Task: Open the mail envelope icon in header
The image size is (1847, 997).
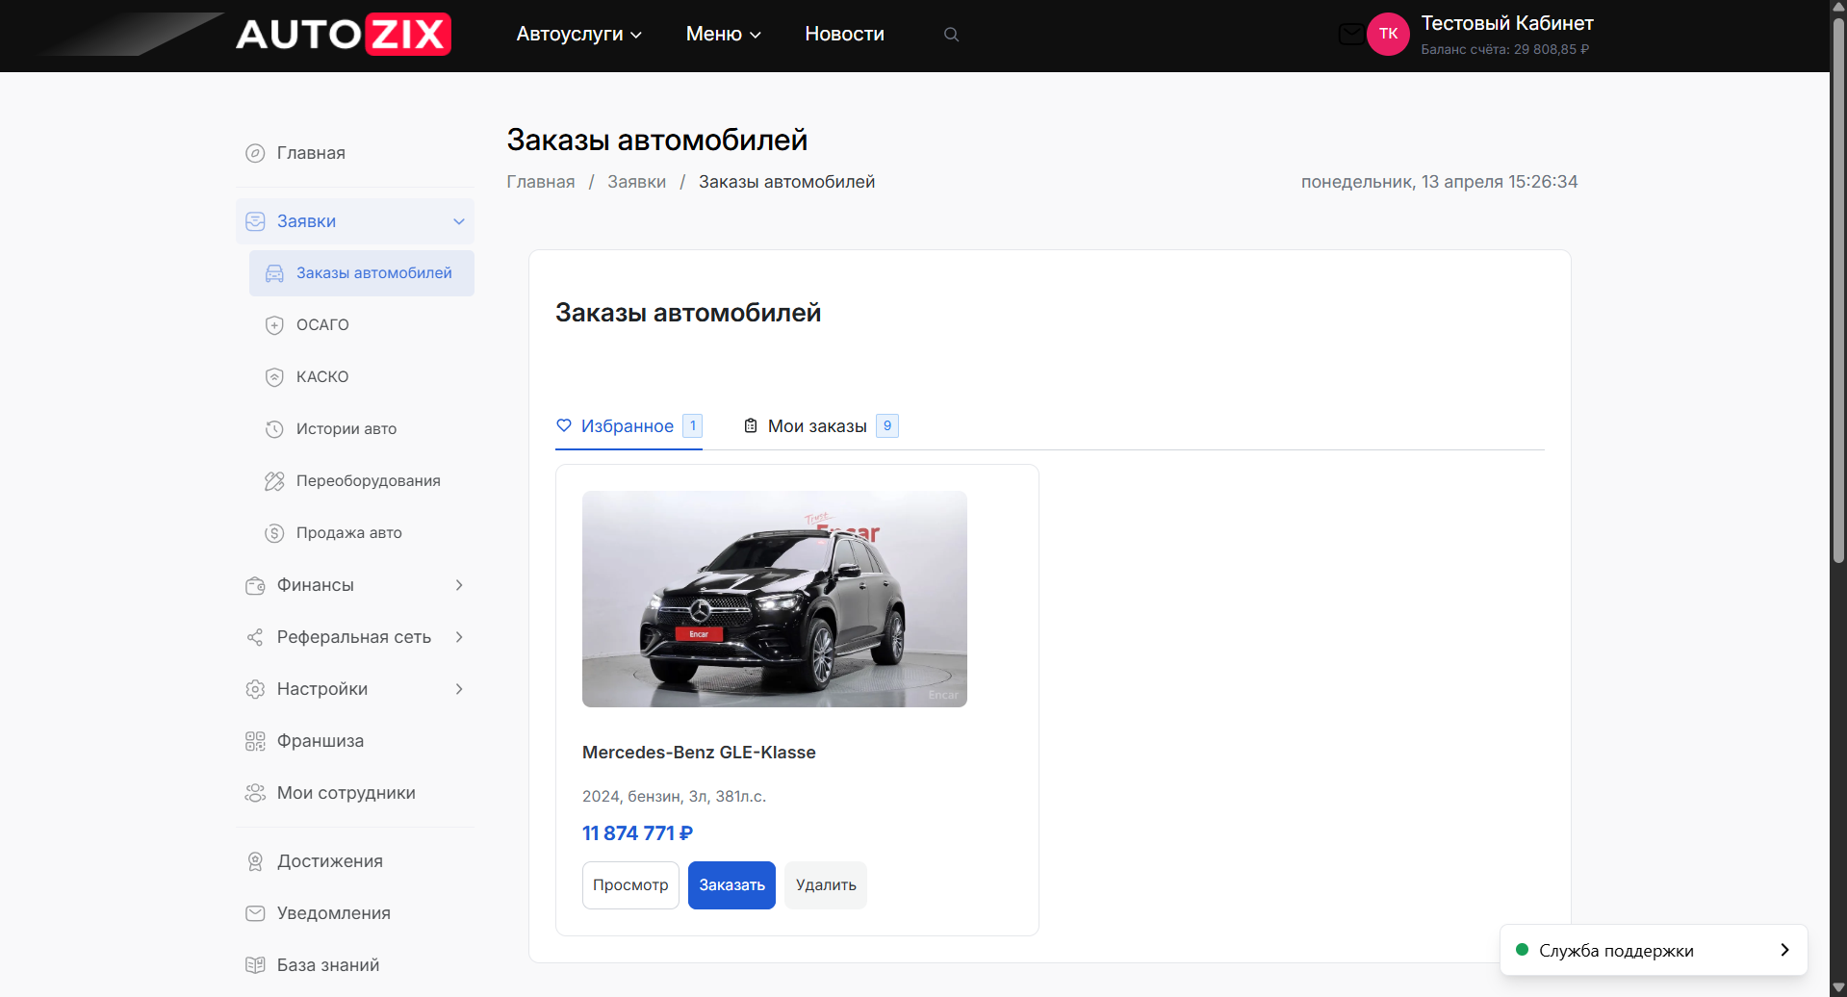Action: coord(1351,35)
